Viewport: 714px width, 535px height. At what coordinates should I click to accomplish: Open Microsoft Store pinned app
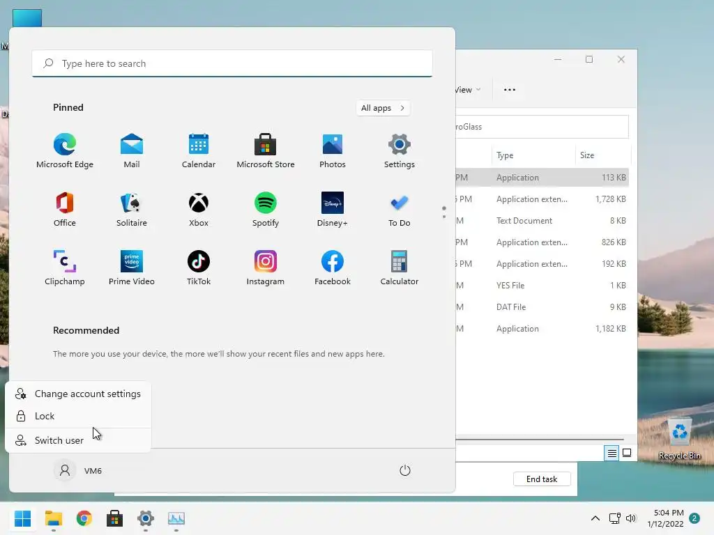coord(266,151)
